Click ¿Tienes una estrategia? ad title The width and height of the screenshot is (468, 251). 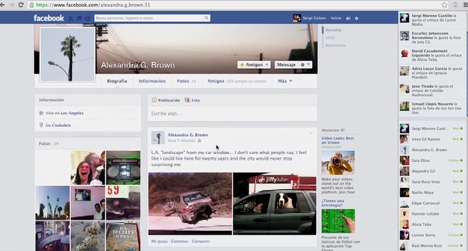(x=333, y=203)
